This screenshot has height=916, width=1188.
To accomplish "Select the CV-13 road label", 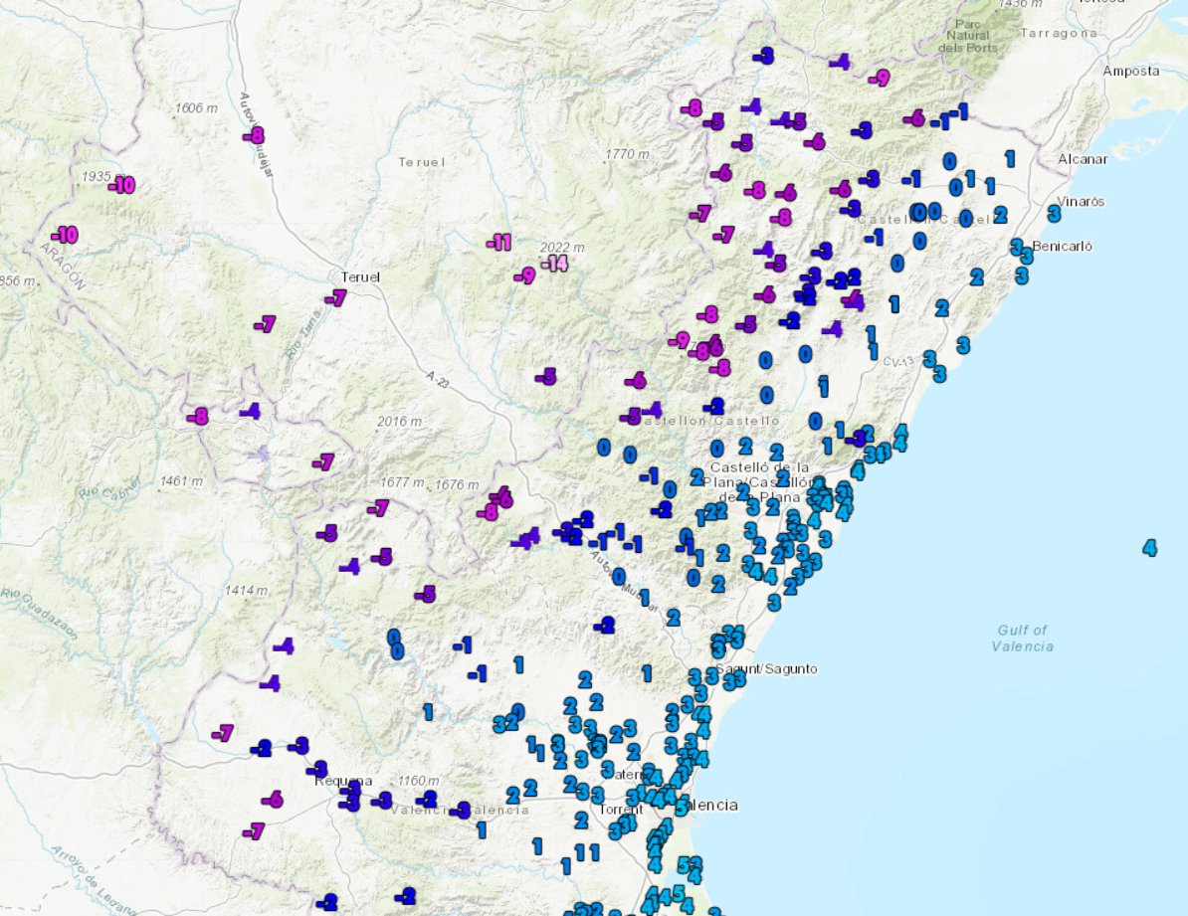I will pyautogui.click(x=898, y=362).
